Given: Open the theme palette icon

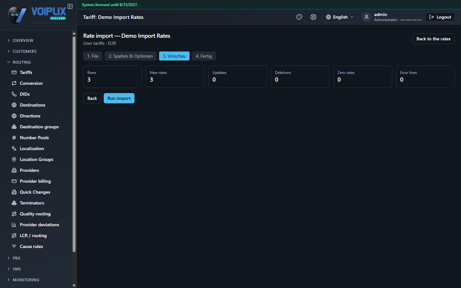Looking at the screenshot, I should 299,17.
